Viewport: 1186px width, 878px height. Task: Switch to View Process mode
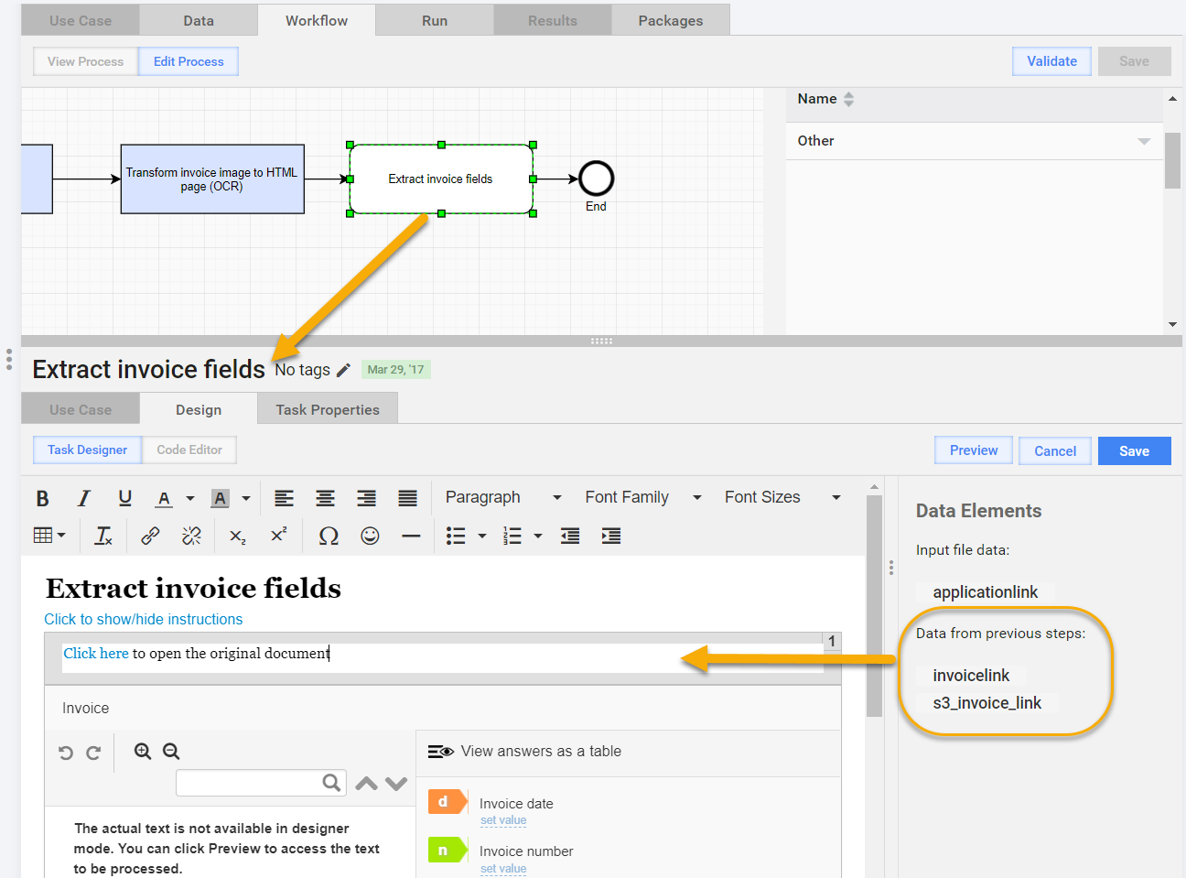(86, 61)
